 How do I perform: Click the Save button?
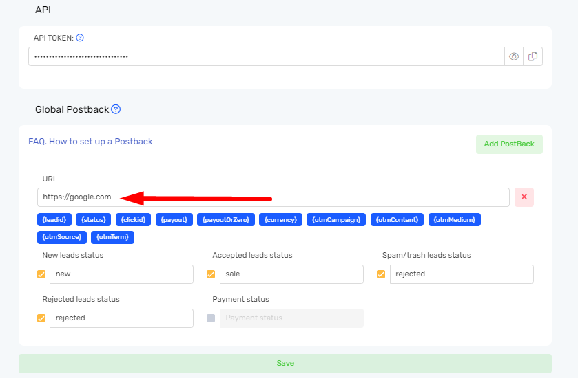coord(285,363)
